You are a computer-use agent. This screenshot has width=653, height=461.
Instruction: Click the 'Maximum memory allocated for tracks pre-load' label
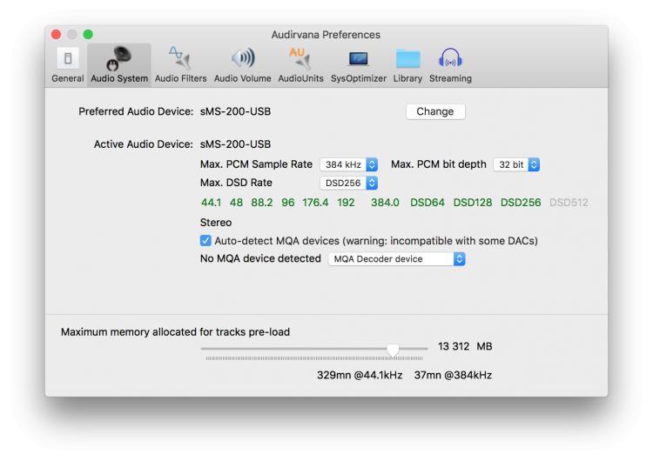click(175, 332)
